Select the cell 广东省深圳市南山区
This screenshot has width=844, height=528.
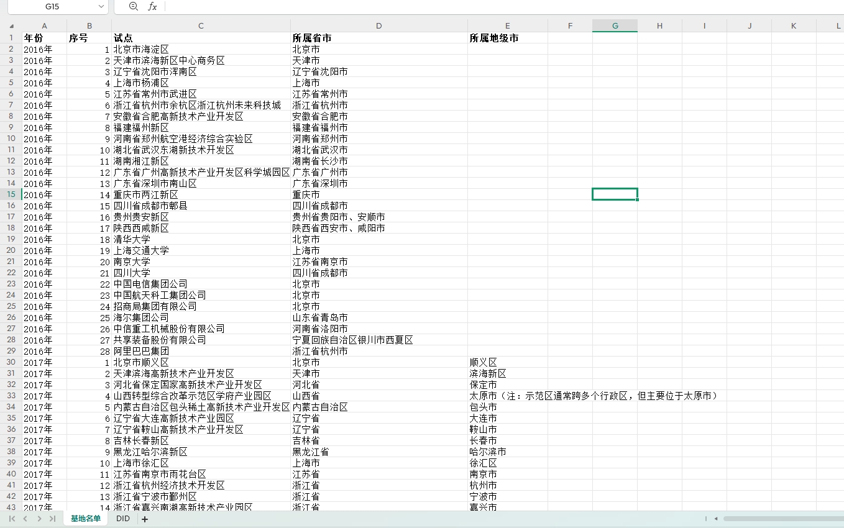[201, 183]
